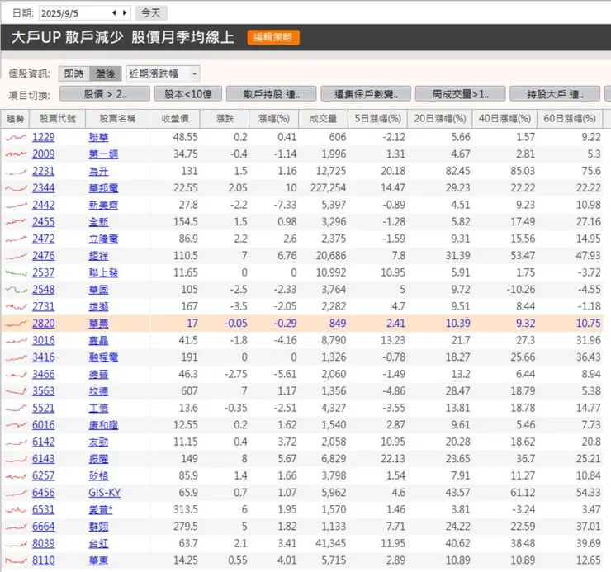Sort by 40日漲幅(%) column header
This screenshot has height=572, width=611.
tap(504, 119)
